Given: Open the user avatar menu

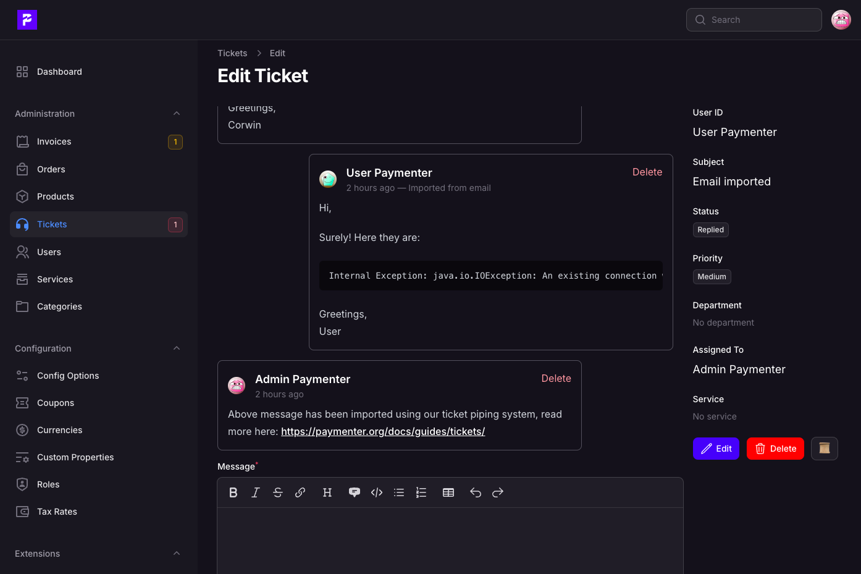Looking at the screenshot, I should click(x=841, y=20).
